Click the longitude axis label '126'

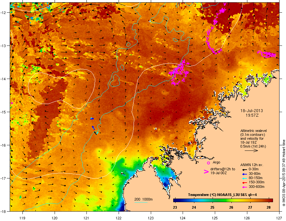point(247,218)
